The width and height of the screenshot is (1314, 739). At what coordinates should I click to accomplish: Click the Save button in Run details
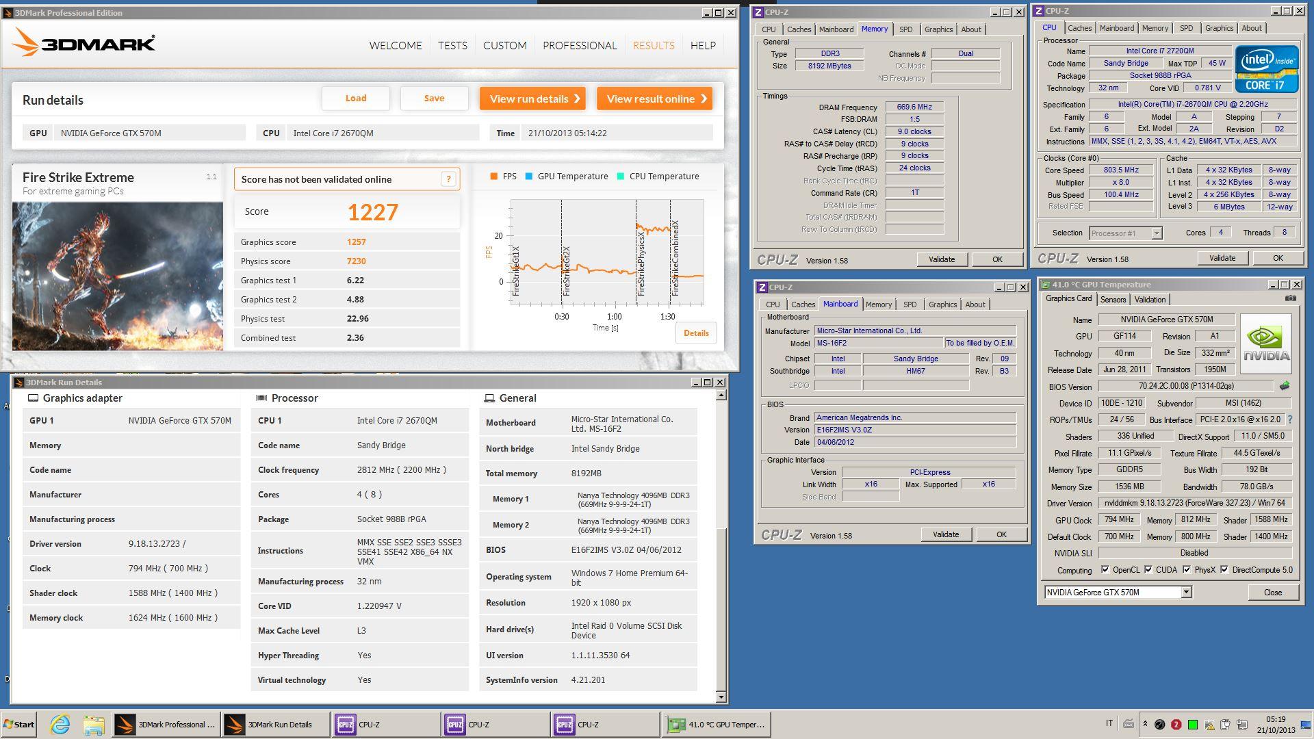tap(435, 99)
